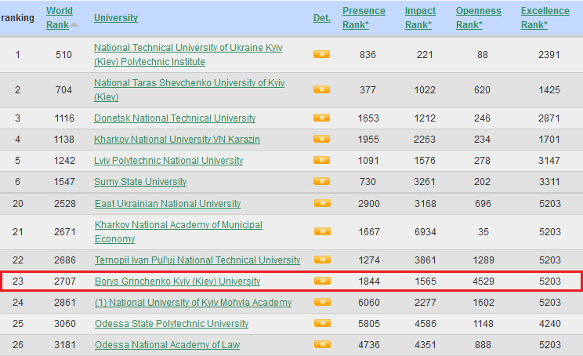Viewport: 583px width, 356px height.
Task: Open details icon for East Ukrainian National University
Action: pos(321,204)
